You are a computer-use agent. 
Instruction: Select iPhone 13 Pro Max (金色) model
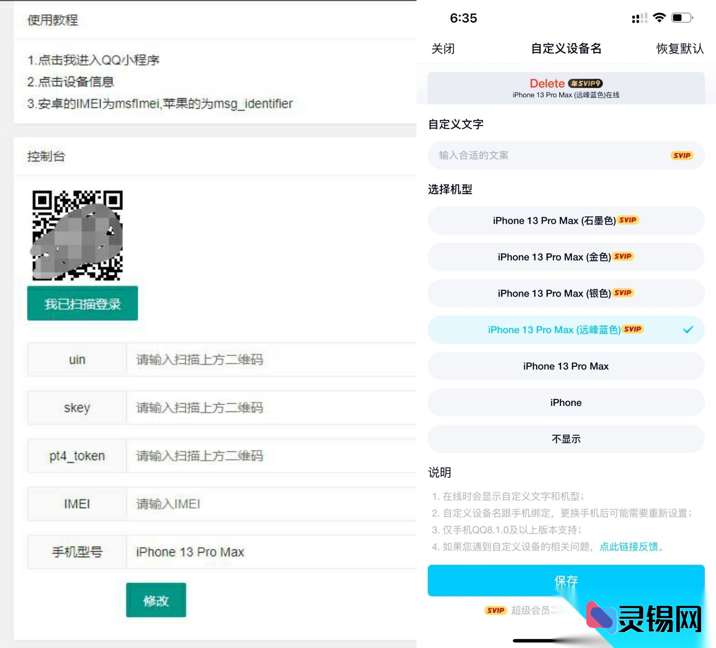[x=565, y=257]
